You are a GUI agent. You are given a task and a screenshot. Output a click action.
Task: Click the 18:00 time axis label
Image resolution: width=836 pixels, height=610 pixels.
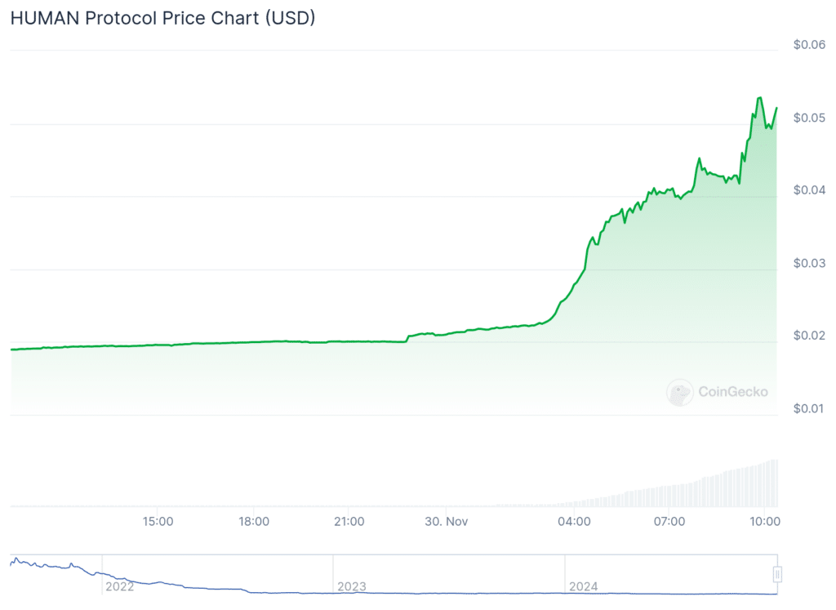254,520
